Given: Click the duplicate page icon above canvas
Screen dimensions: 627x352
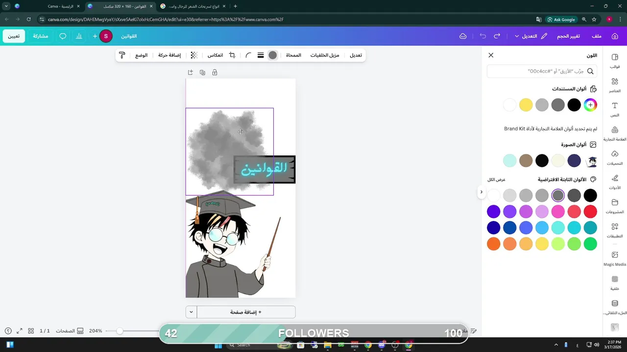Looking at the screenshot, I should pos(202,72).
